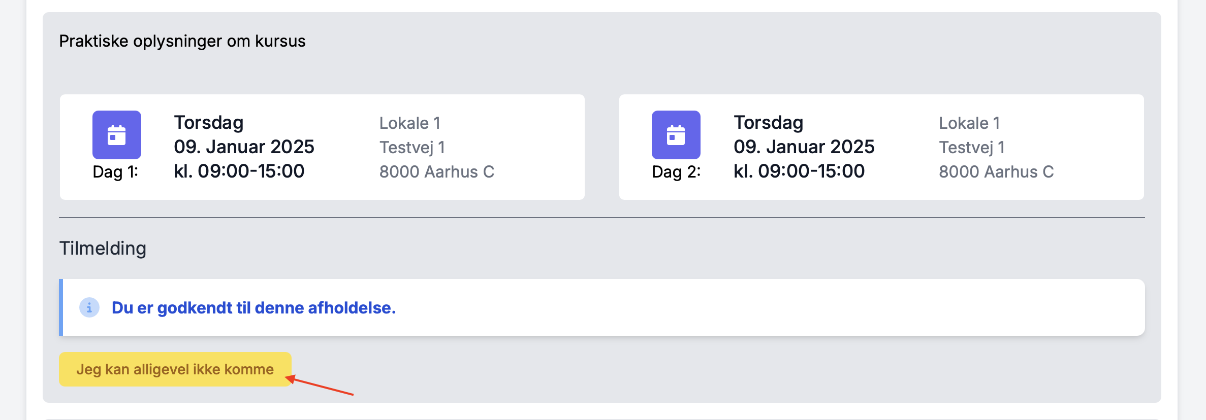Click '8000 Aarhus C' in Dag 1 card

[436, 172]
